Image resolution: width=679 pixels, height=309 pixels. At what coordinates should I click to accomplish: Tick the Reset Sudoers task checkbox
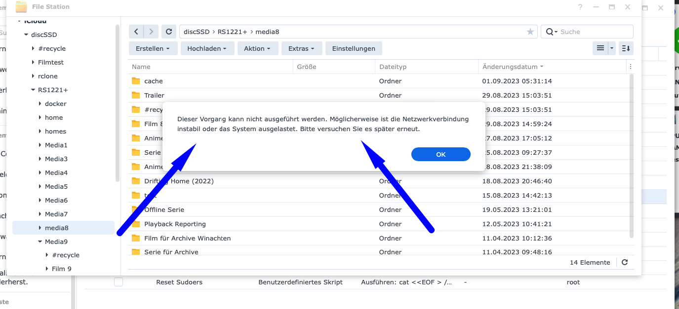tap(119, 282)
